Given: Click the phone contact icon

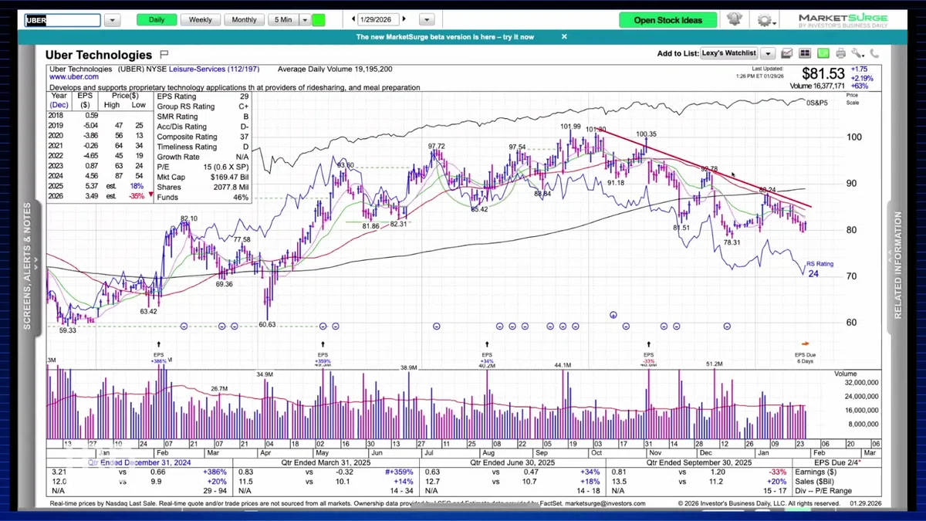Looking at the screenshot, I should (x=874, y=53).
